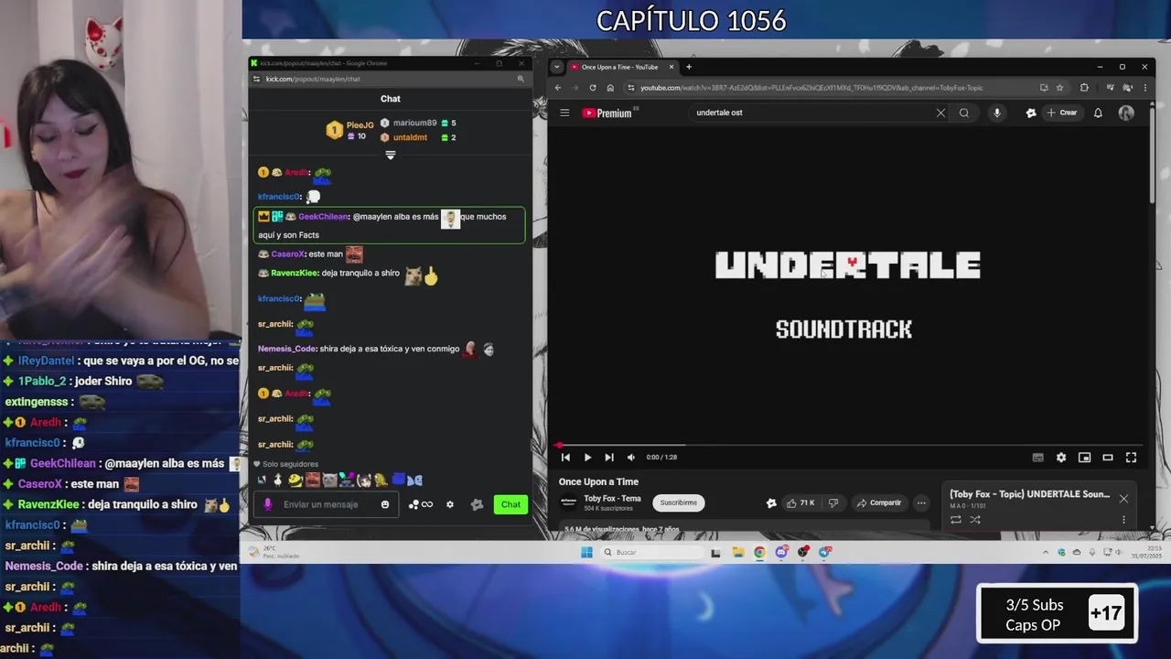Enter fullscreen mode
This screenshot has height=659, width=1171.
point(1131,458)
